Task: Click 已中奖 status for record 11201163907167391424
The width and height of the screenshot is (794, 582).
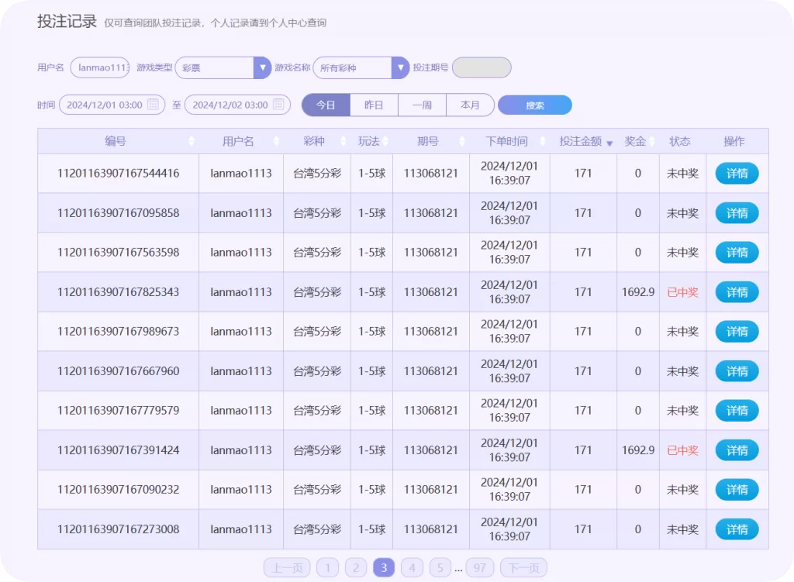Action: [682, 450]
